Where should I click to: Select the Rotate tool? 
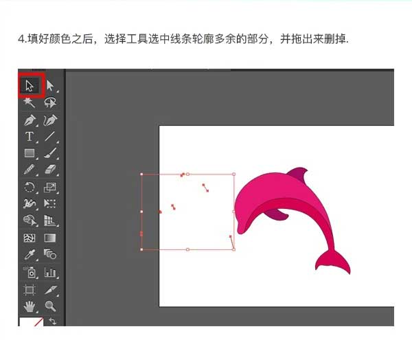[30, 188]
